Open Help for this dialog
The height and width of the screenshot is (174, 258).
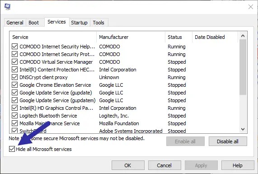238,165
